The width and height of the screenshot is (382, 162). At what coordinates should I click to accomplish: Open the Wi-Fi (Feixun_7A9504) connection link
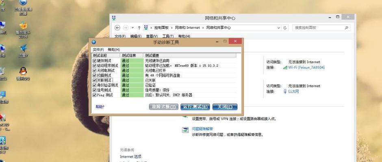[306, 68]
